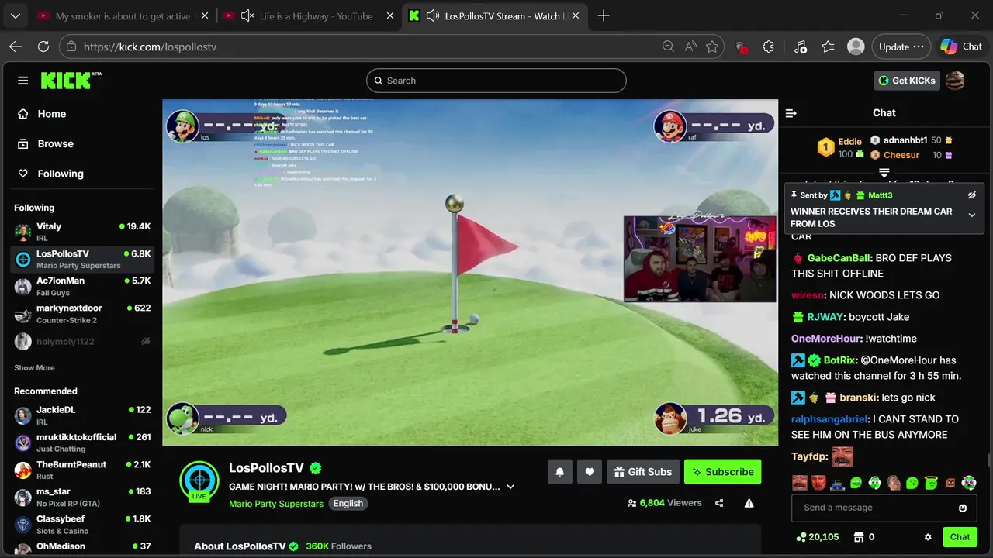Click the Gift Subs button

643,472
